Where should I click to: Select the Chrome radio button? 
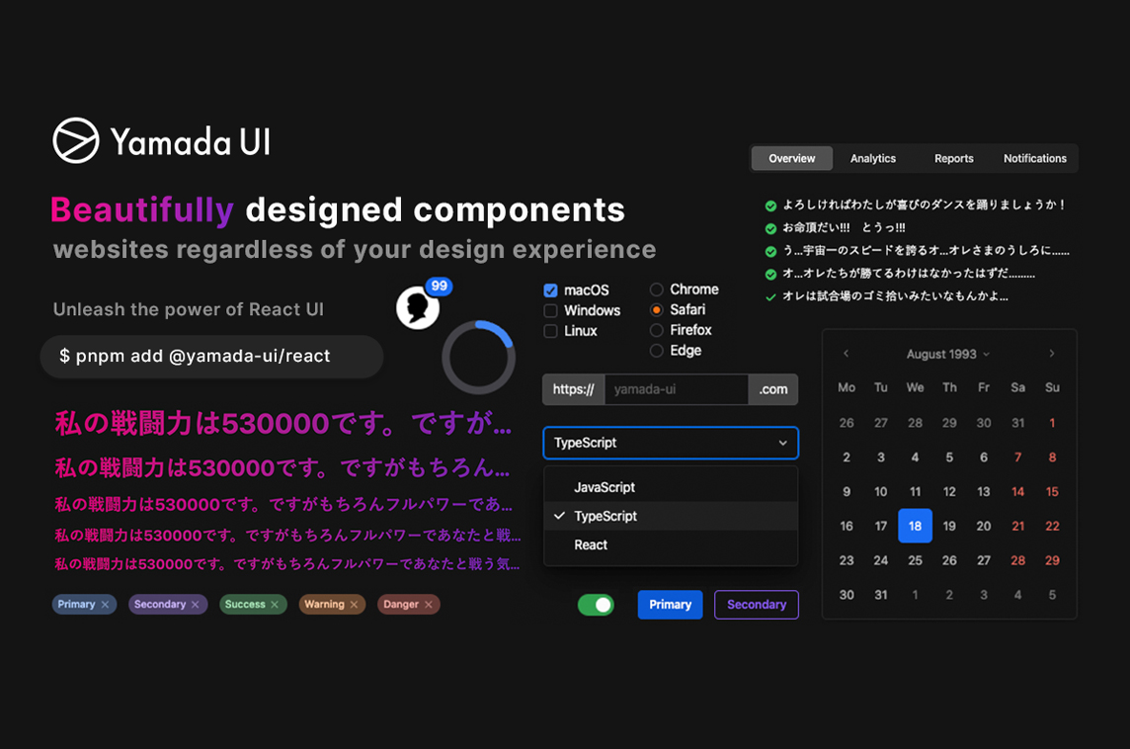[x=657, y=290]
